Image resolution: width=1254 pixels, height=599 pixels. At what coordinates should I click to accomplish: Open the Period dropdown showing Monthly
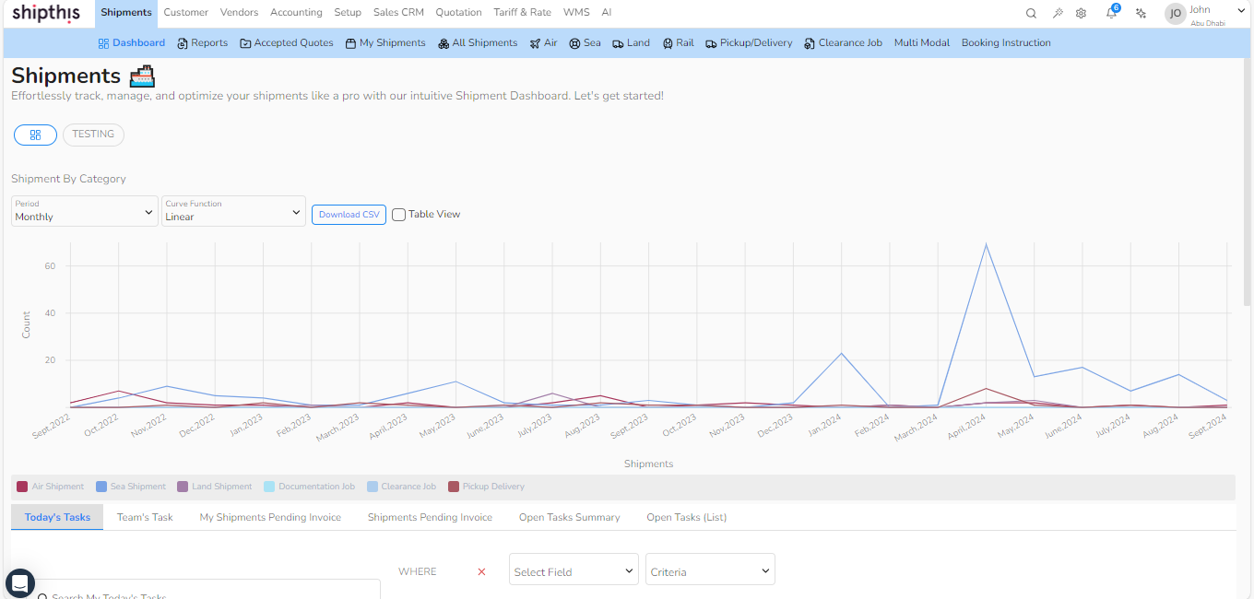(84, 211)
